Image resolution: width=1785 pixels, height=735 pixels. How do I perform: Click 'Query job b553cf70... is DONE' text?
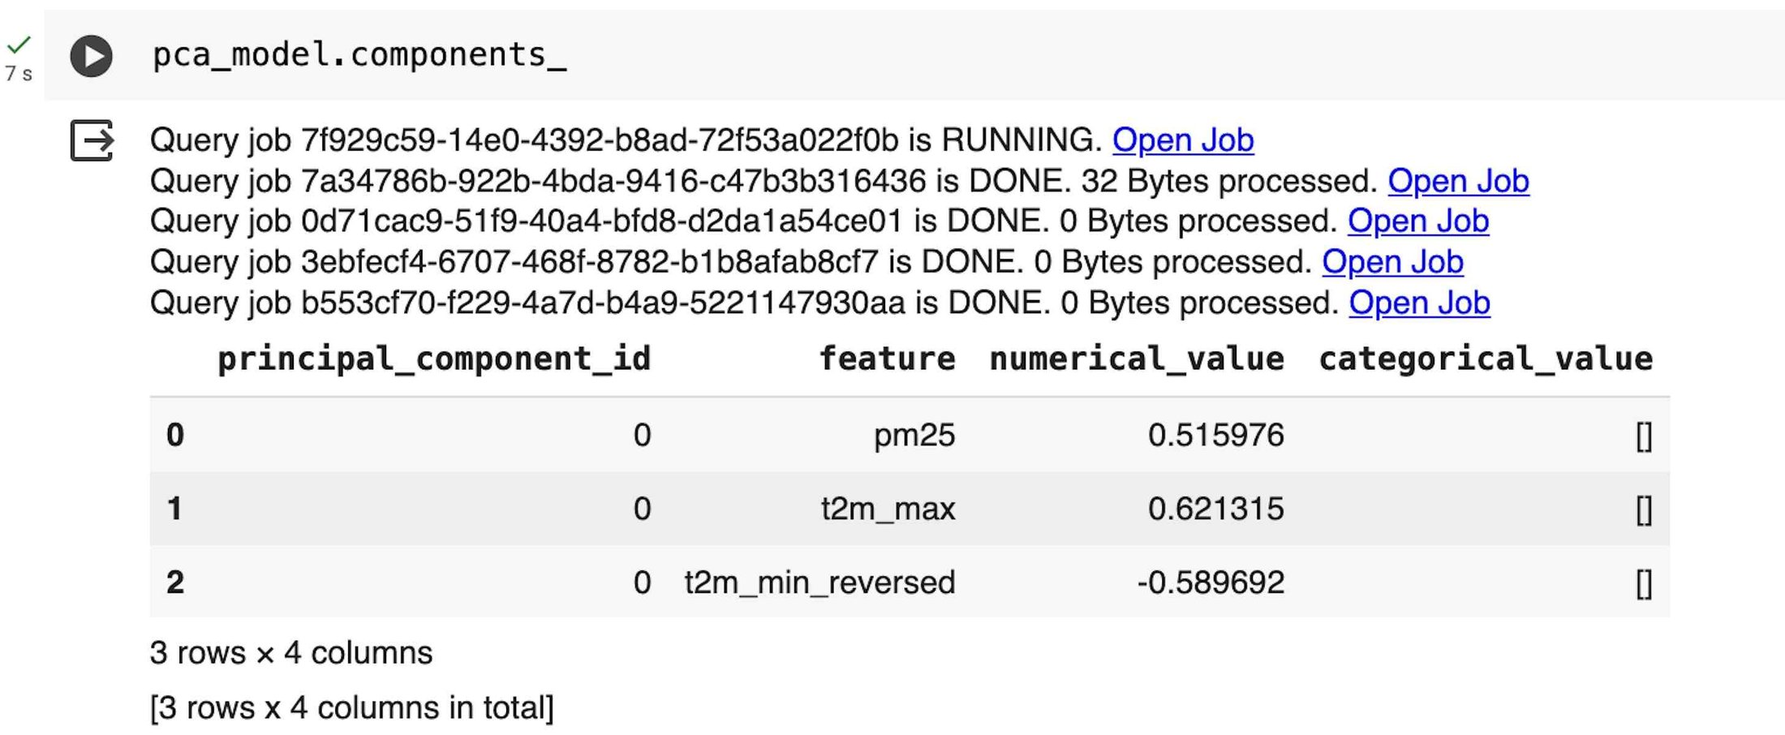745,303
